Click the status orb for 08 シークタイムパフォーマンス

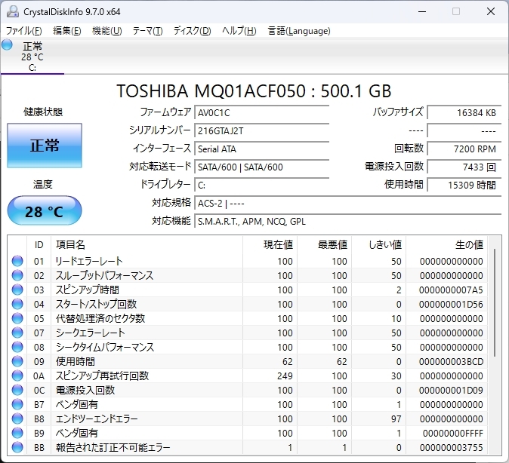(x=17, y=347)
